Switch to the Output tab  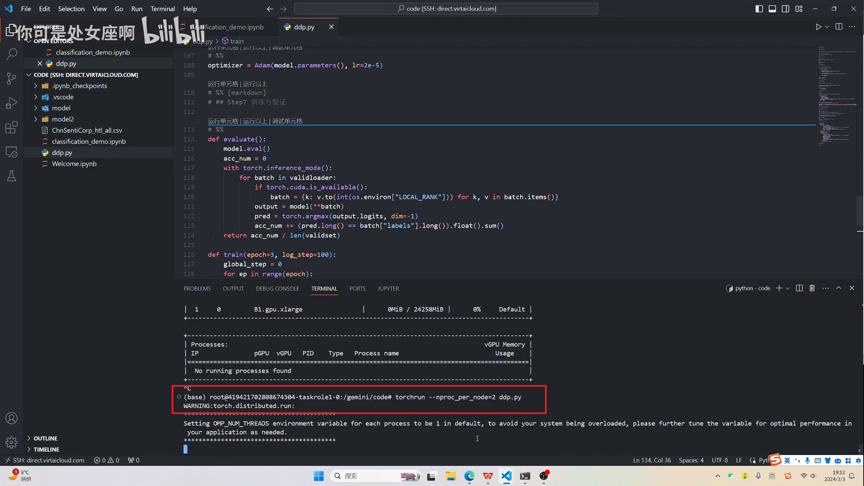233,289
